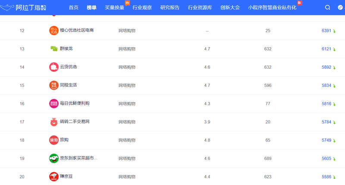Screen dimensions: 345x185
Task: Click the red 新 badge in navigation
Action: (x=299, y=3)
